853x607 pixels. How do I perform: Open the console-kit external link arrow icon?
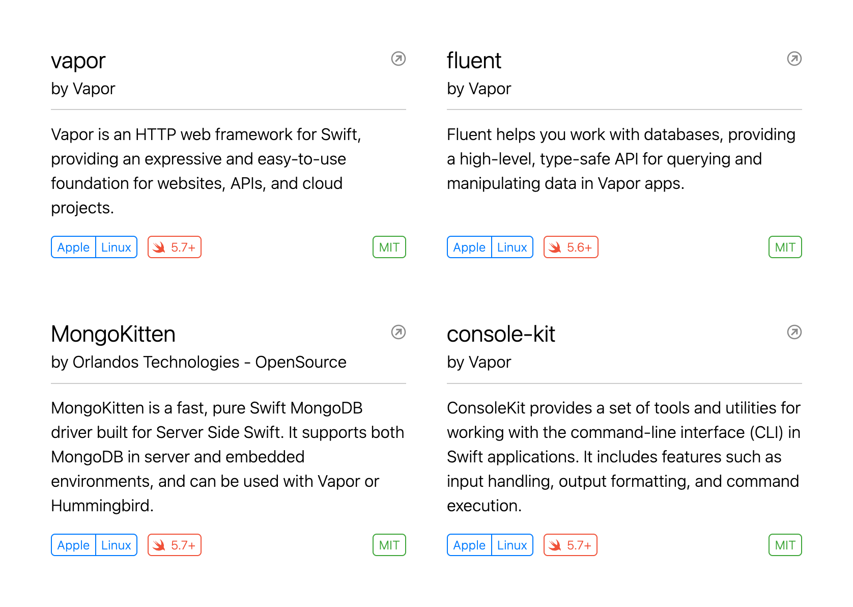(794, 333)
